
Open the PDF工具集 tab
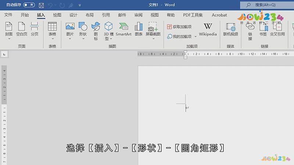[193, 15]
